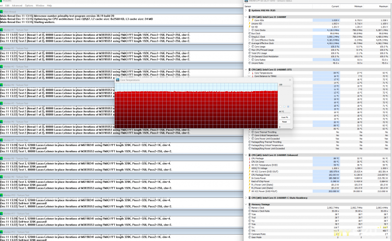Click the Auto Fit button in graph
Screen dimensions: 392x241
click(x=283, y=117)
